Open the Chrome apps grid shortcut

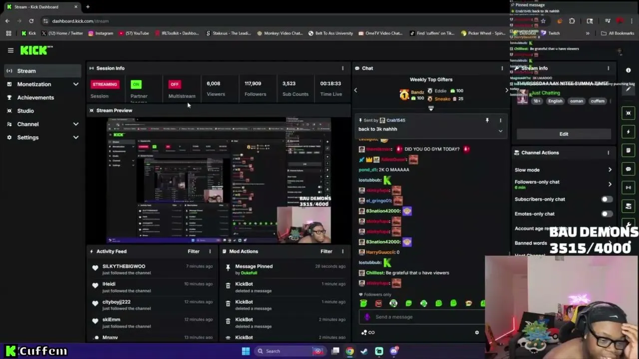8,33
